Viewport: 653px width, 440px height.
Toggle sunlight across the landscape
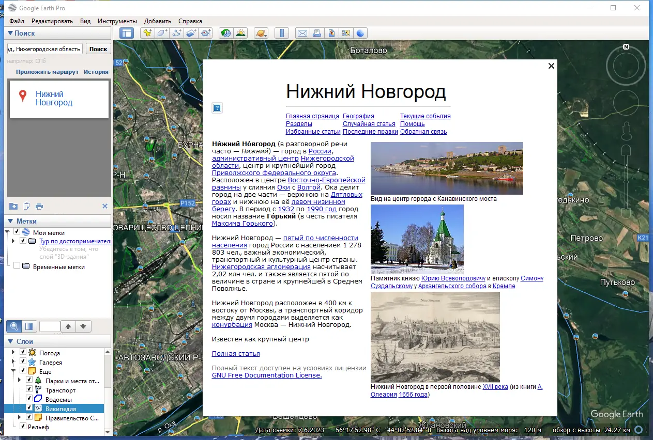point(241,33)
